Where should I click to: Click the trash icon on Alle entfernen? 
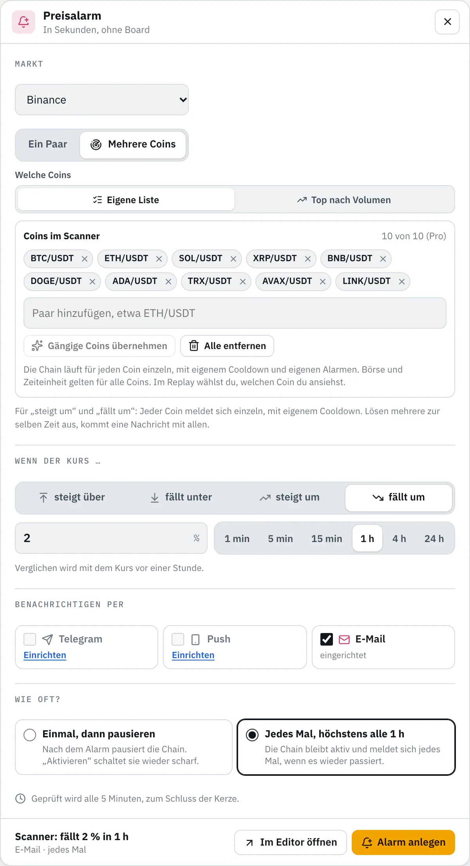pyautogui.click(x=194, y=346)
